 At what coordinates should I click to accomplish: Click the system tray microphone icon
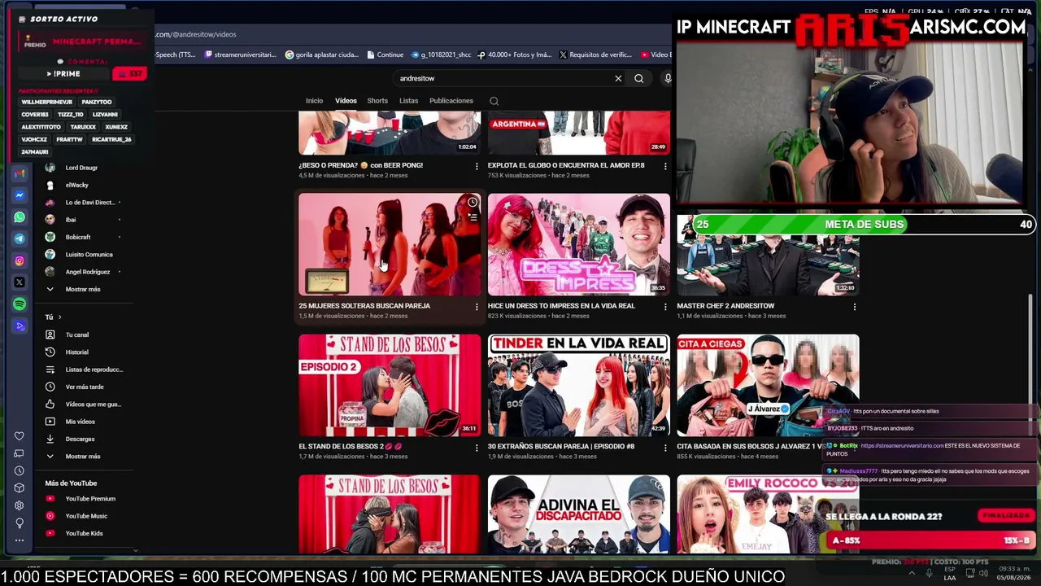[x=929, y=573]
